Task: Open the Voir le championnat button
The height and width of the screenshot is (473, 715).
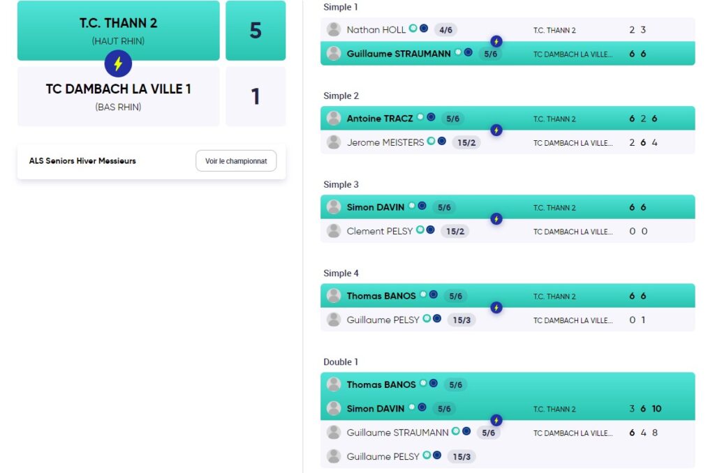Action: [236, 161]
